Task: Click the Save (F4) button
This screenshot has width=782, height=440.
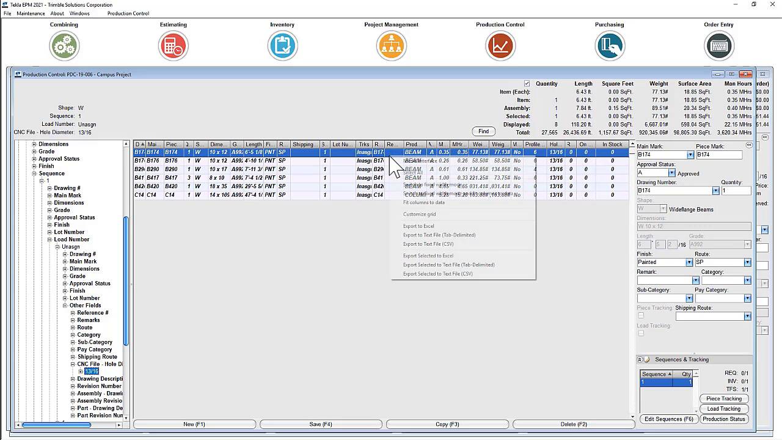Action: [321, 424]
